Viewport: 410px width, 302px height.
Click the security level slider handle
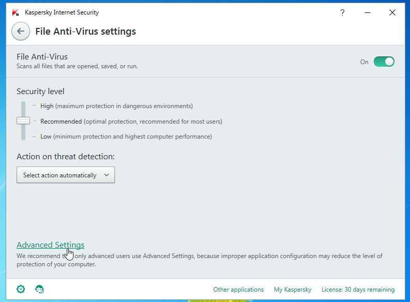(23, 121)
